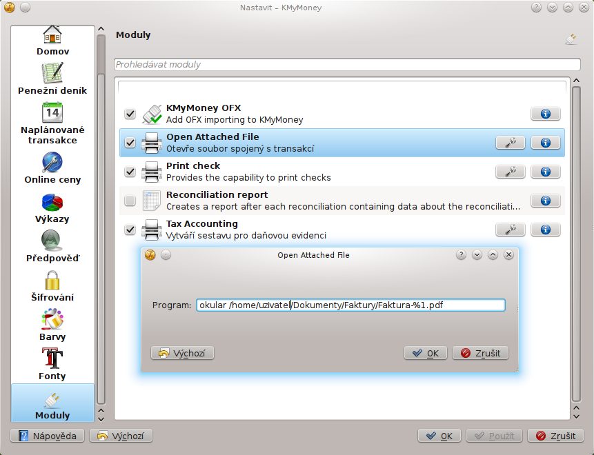This screenshot has height=455, width=594.
Task: Click the plug icon next to Moduly heading
Action: [x=571, y=39]
